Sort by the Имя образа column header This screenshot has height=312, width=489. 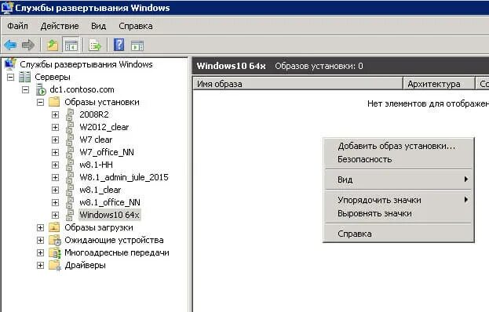coord(297,84)
